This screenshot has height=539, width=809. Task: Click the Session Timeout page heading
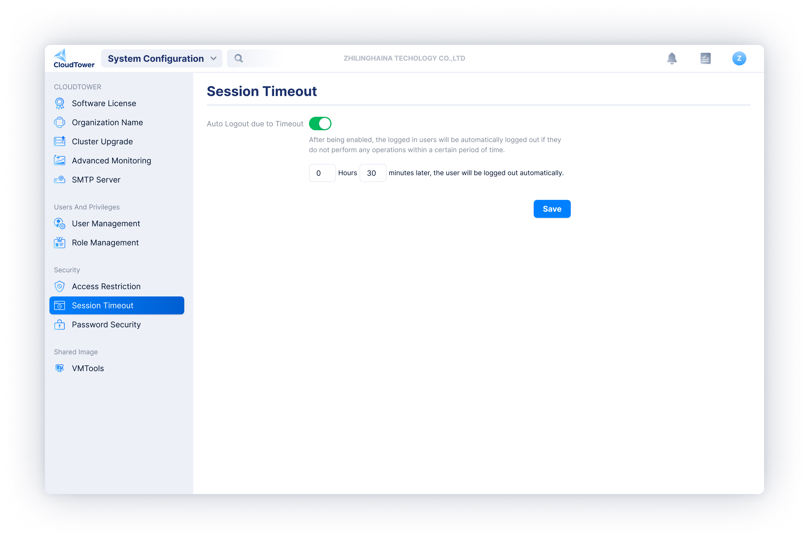click(x=262, y=91)
